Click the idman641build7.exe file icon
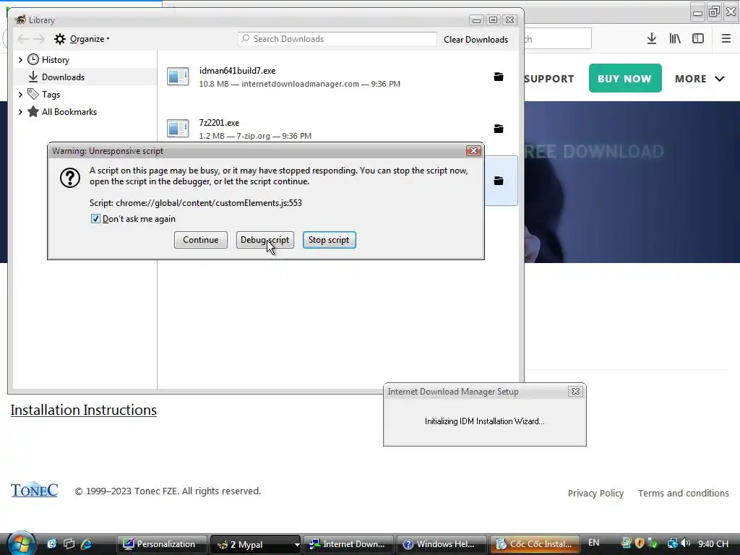This screenshot has width=740, height=555. (x=178, y=77)
